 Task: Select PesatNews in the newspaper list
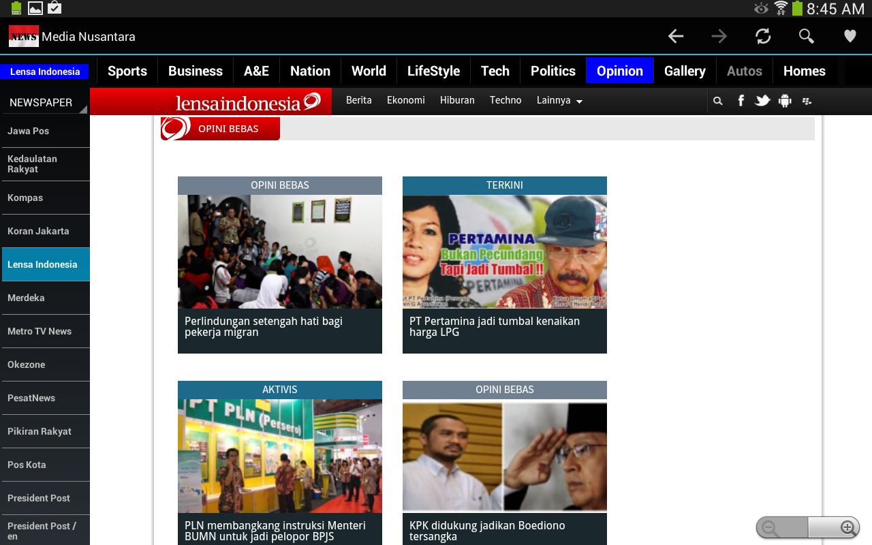point(45,398)
